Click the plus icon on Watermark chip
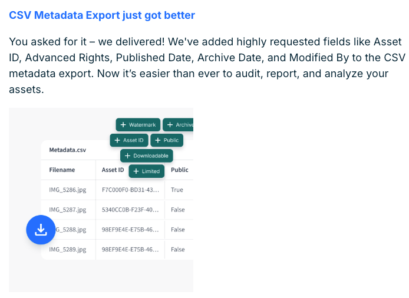Image resolution: width=409 pixels, height=298 pixels. tap(123, 125)
